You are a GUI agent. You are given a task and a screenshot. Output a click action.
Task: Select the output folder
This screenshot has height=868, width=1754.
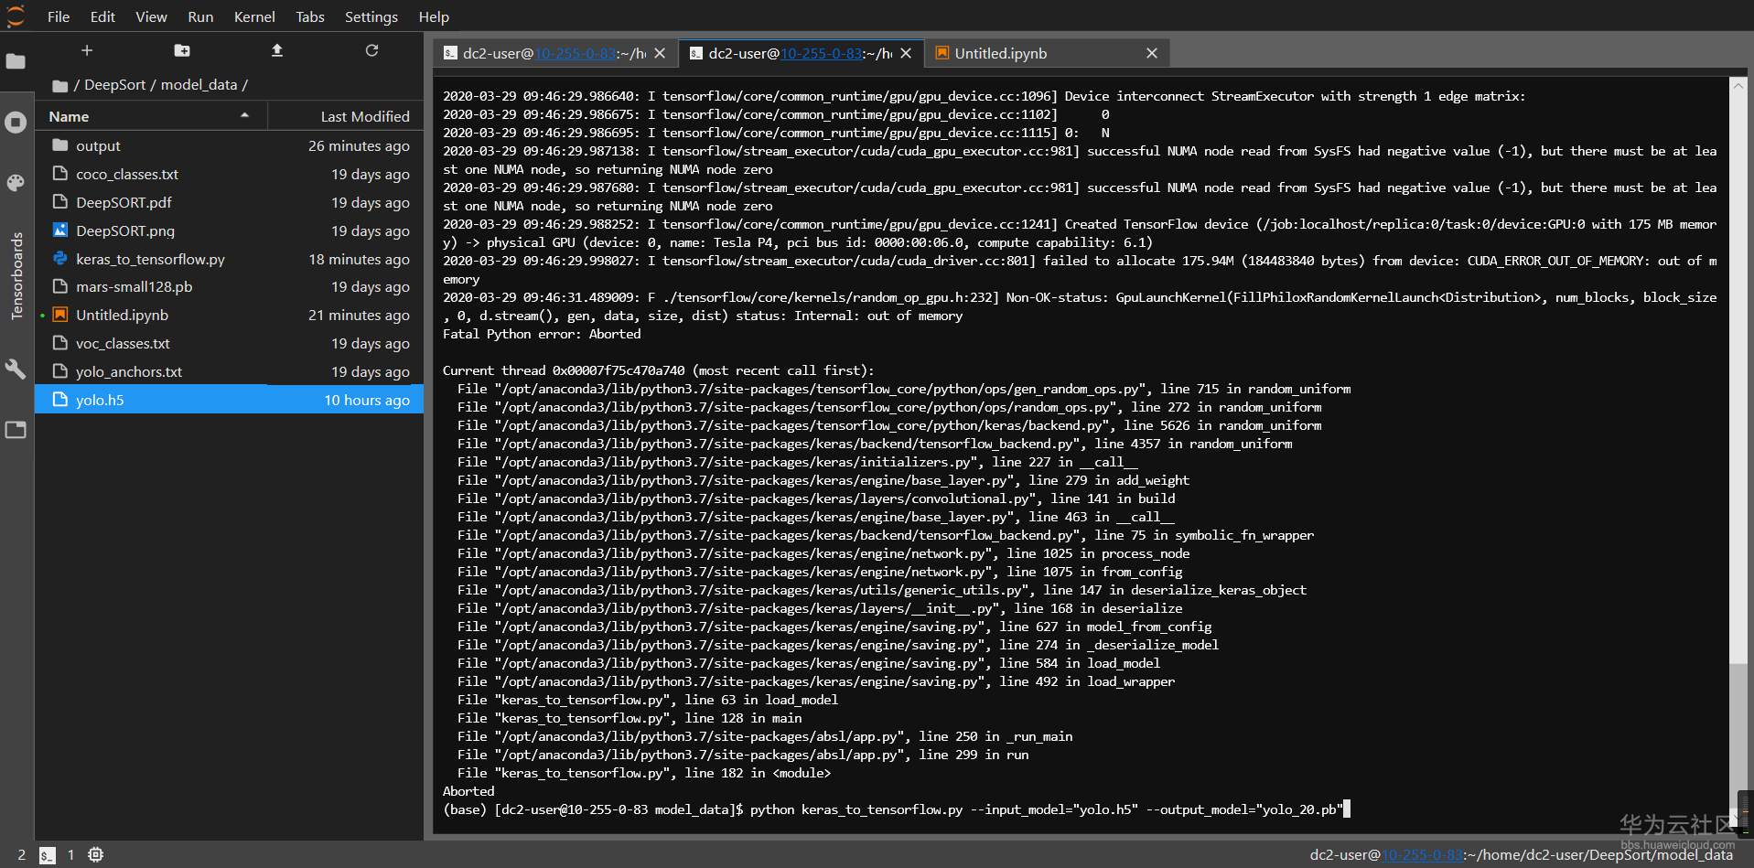(x=229, y=145)
